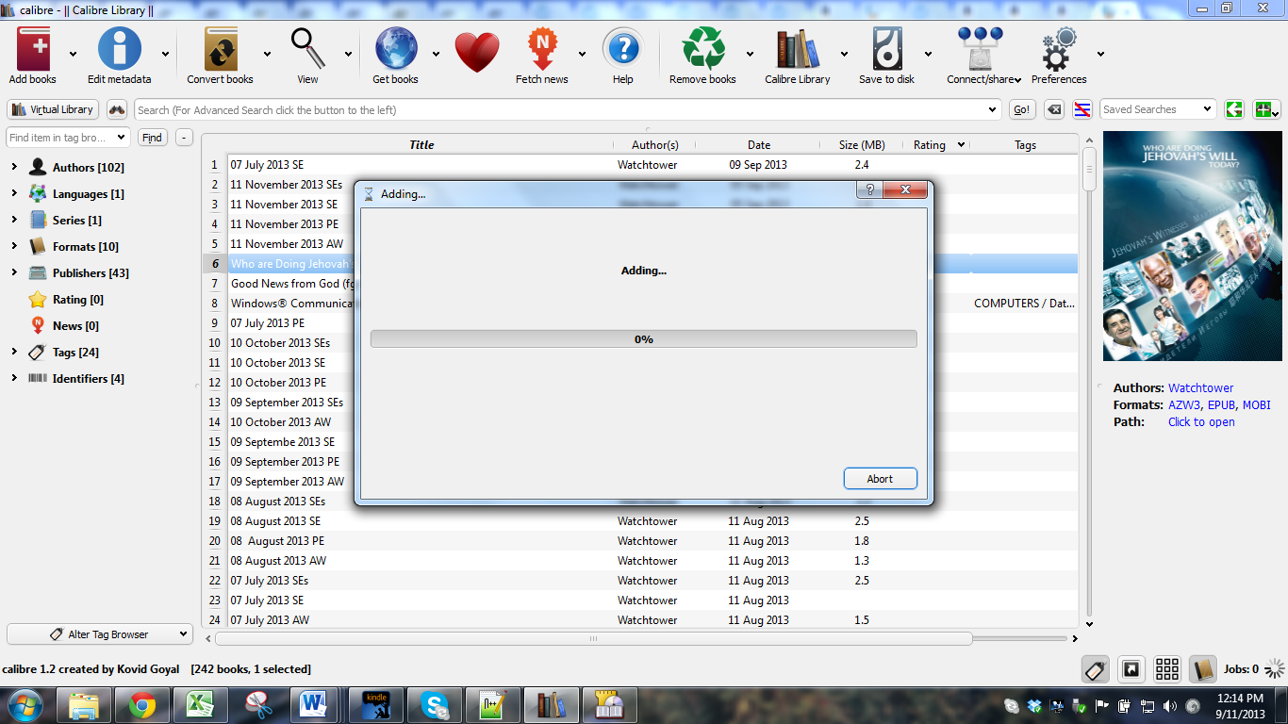1288x724 pixels.
Task: Toggle cover browser icon in status bar
Action: [1131, 669]
